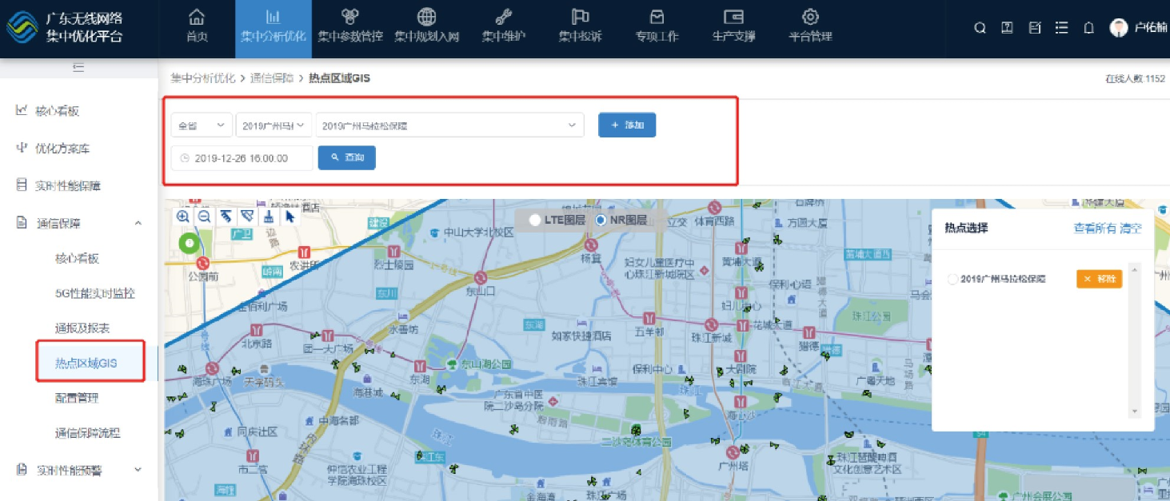Click the map zoom-out magnifier icon
Image resolution: width=1170 pixels, height=501 pixels.
tap(204, 217)
